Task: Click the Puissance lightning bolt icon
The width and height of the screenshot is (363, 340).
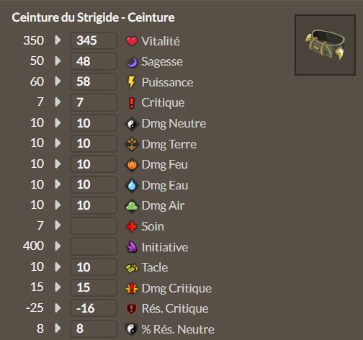Action: pyautogui.click(x=131, y=82)
